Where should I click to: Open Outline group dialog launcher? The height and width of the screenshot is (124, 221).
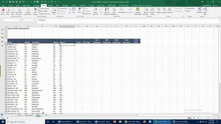[x=183, y=17]
